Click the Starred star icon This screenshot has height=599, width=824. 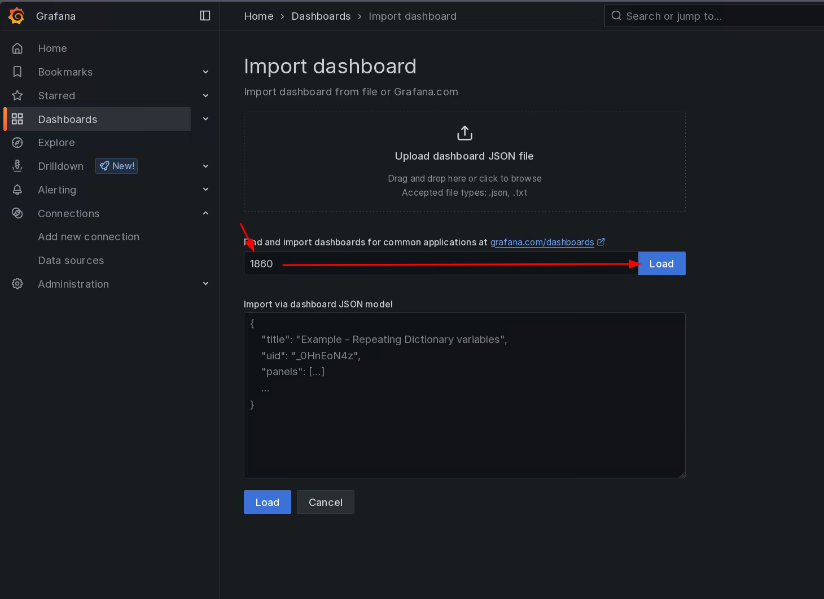17,96
